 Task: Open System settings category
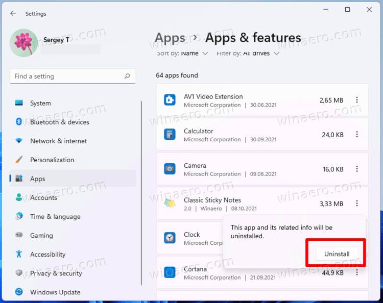pos(73,103)
